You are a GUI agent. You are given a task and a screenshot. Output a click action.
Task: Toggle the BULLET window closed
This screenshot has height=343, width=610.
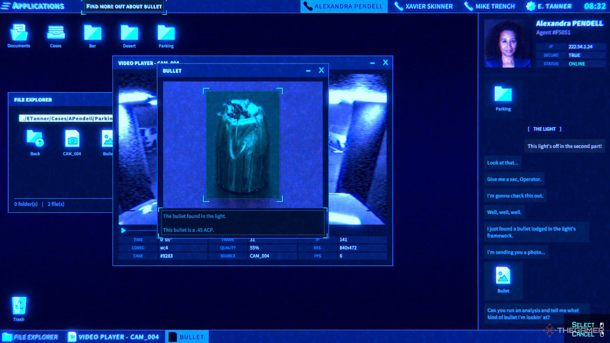pos(321,70)
